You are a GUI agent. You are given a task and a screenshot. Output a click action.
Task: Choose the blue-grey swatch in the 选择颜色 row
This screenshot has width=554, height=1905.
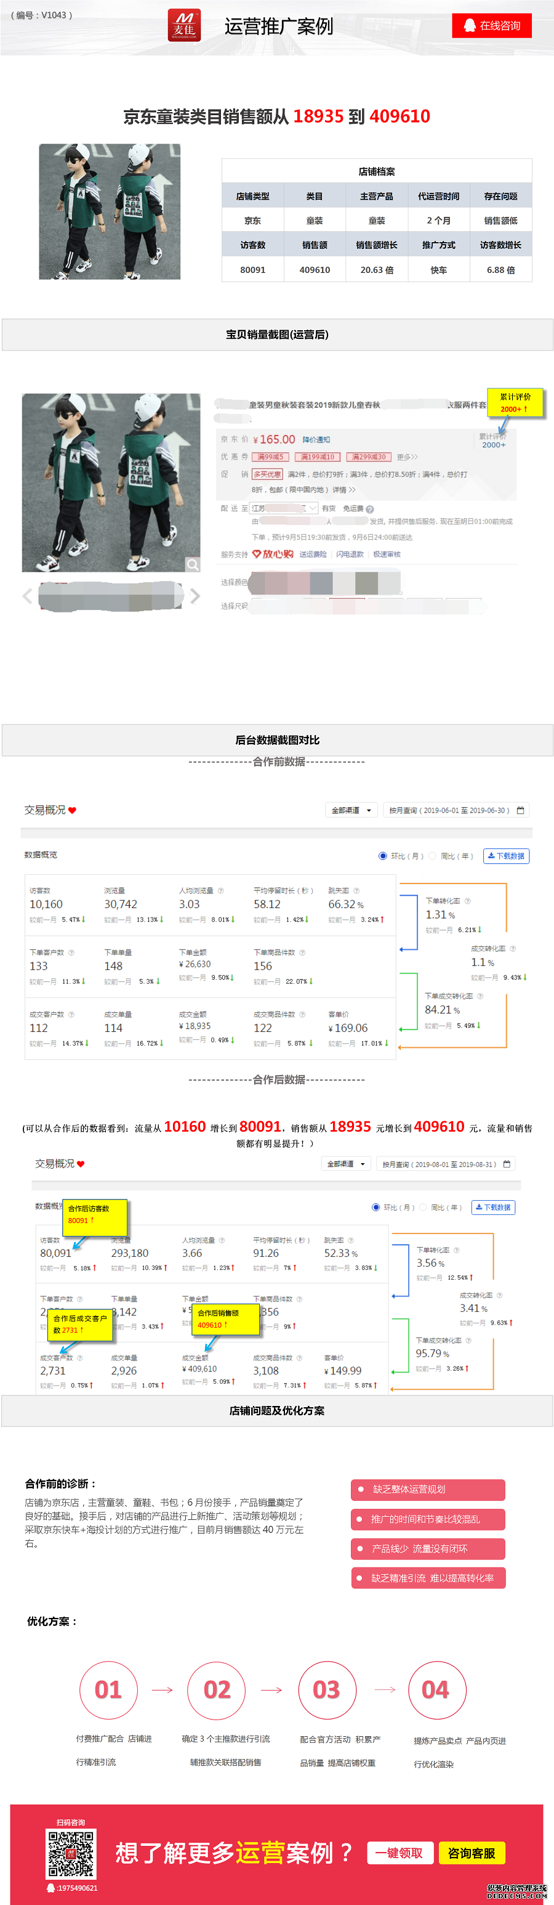pos(321,583)
